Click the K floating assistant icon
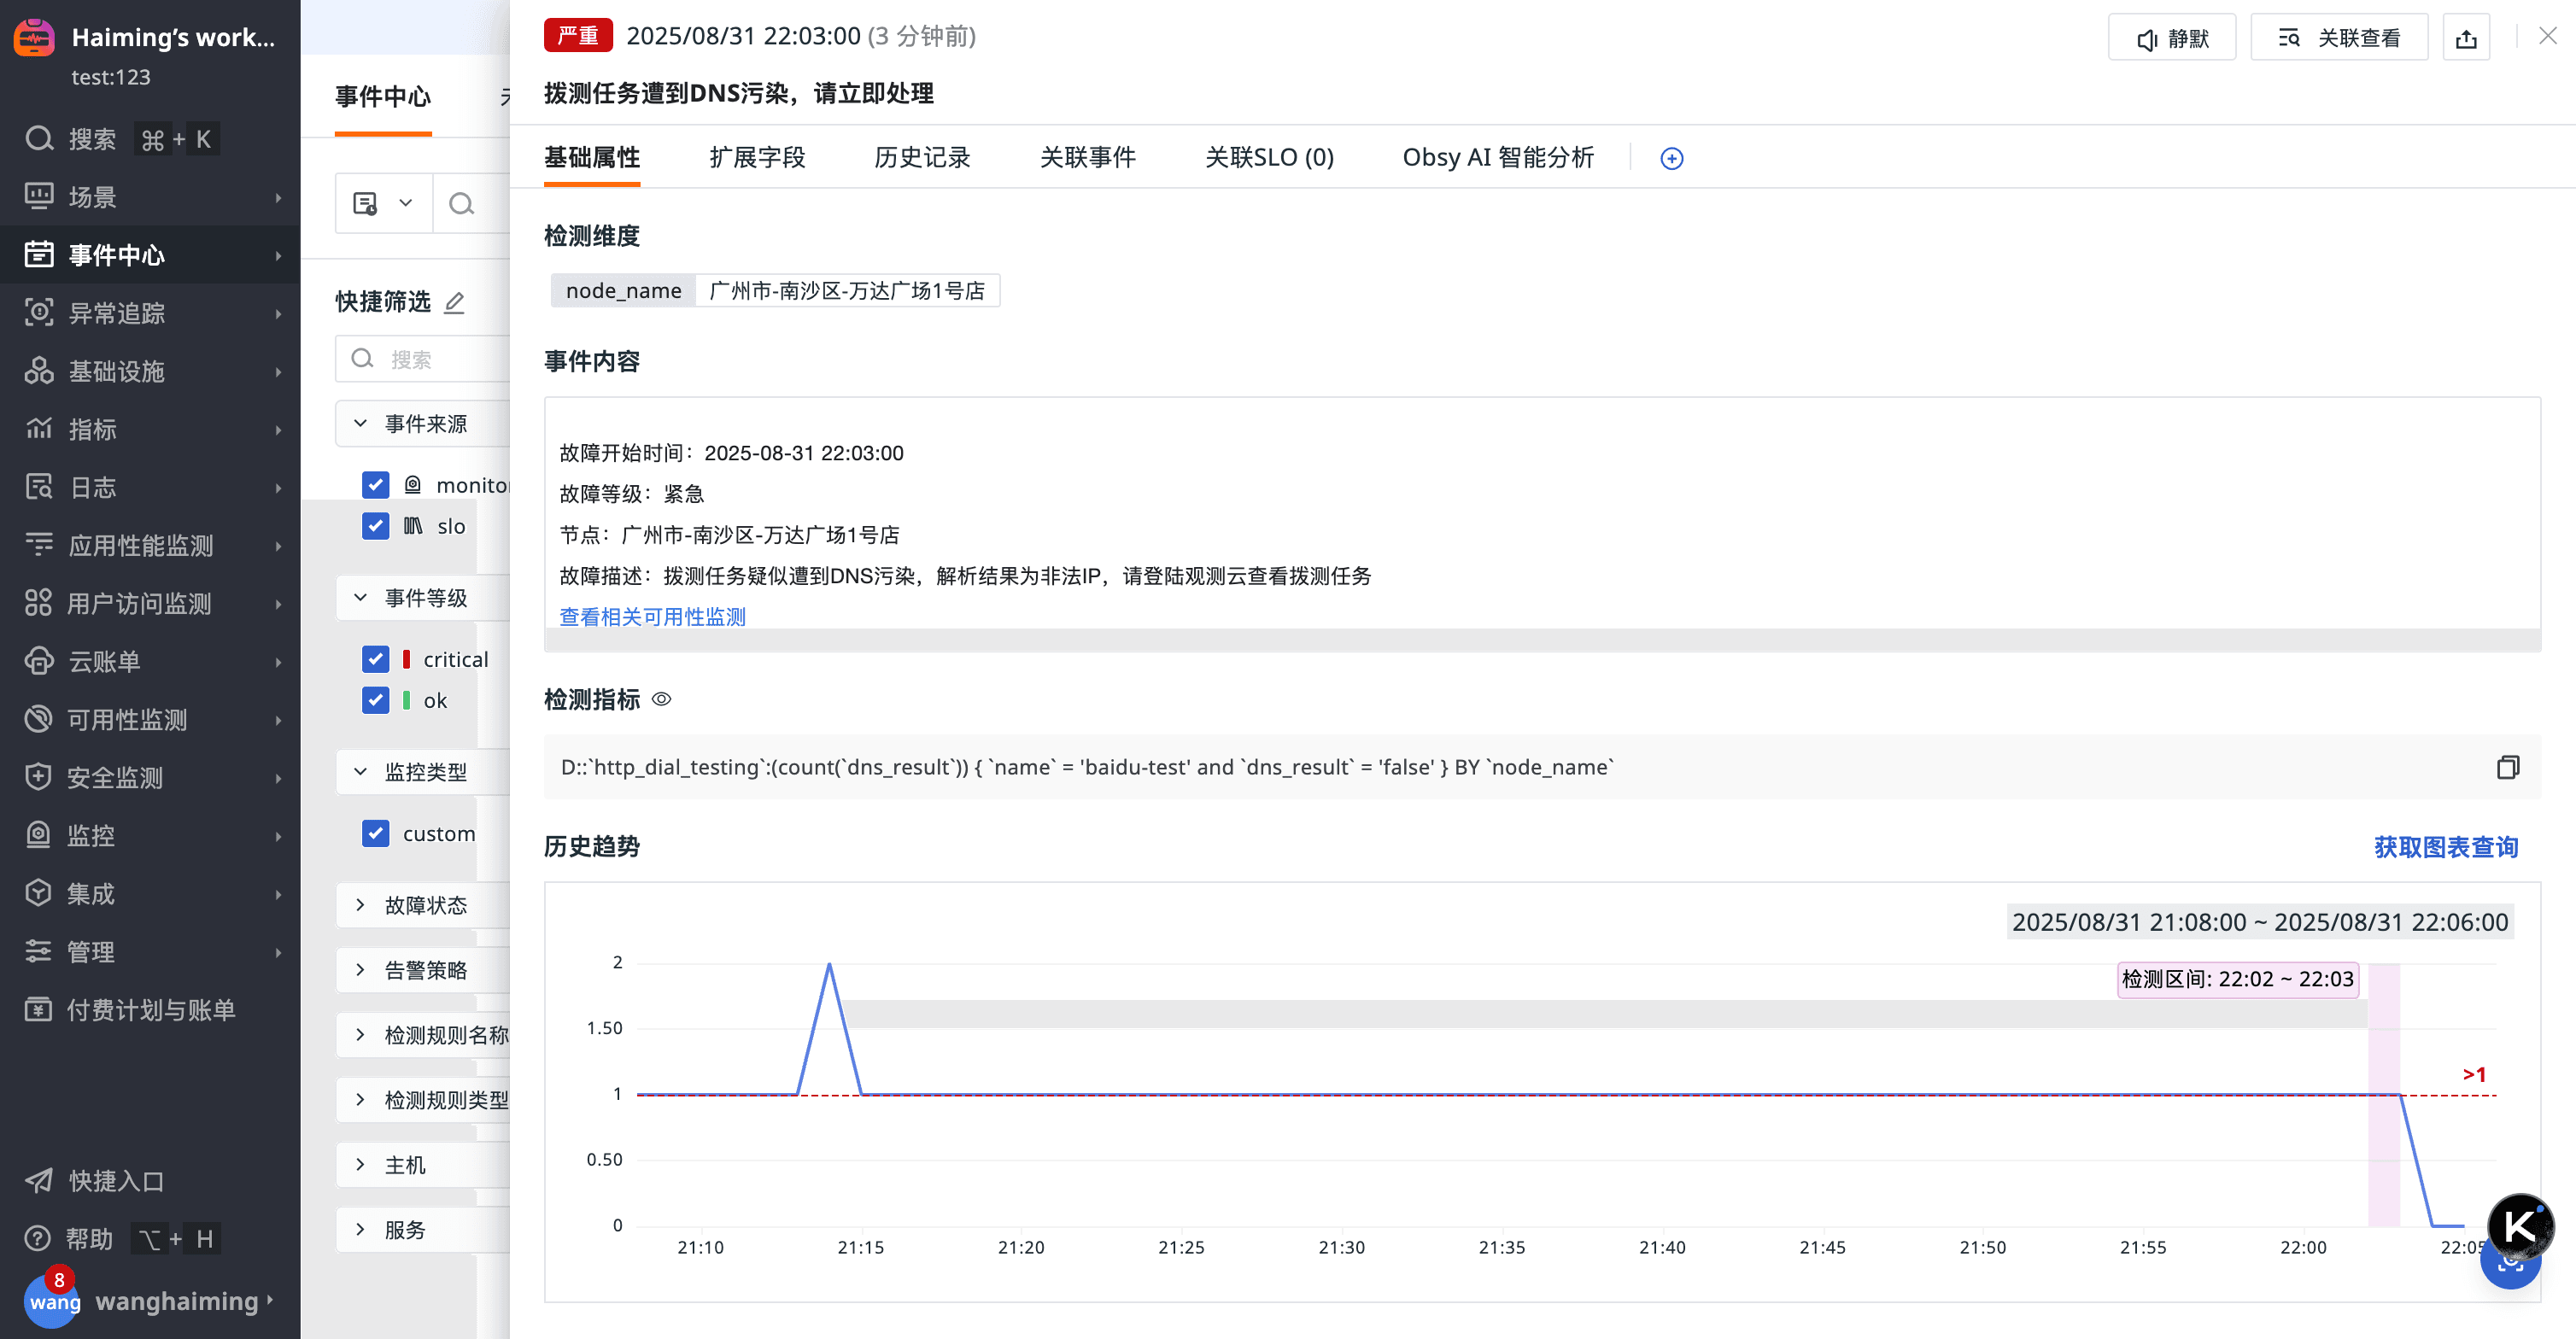Screen dimensions: 2576x1339 pyautogui.click(x=2519, y=1225)
